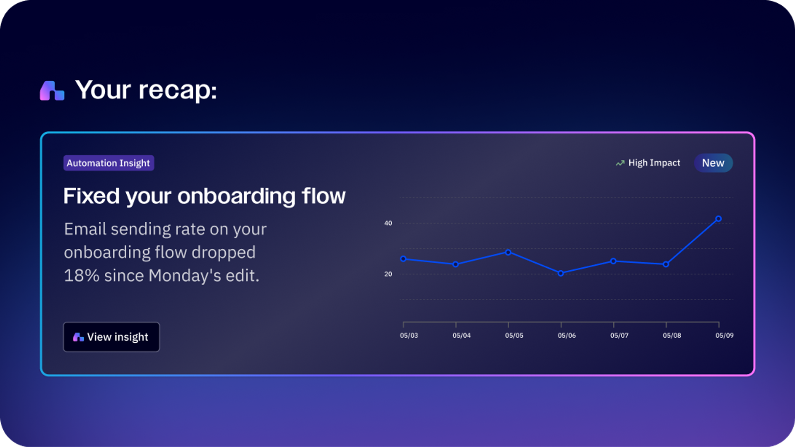Click the 05/03 data point on chart
The image size is (795, 447).
click(403, 259)
